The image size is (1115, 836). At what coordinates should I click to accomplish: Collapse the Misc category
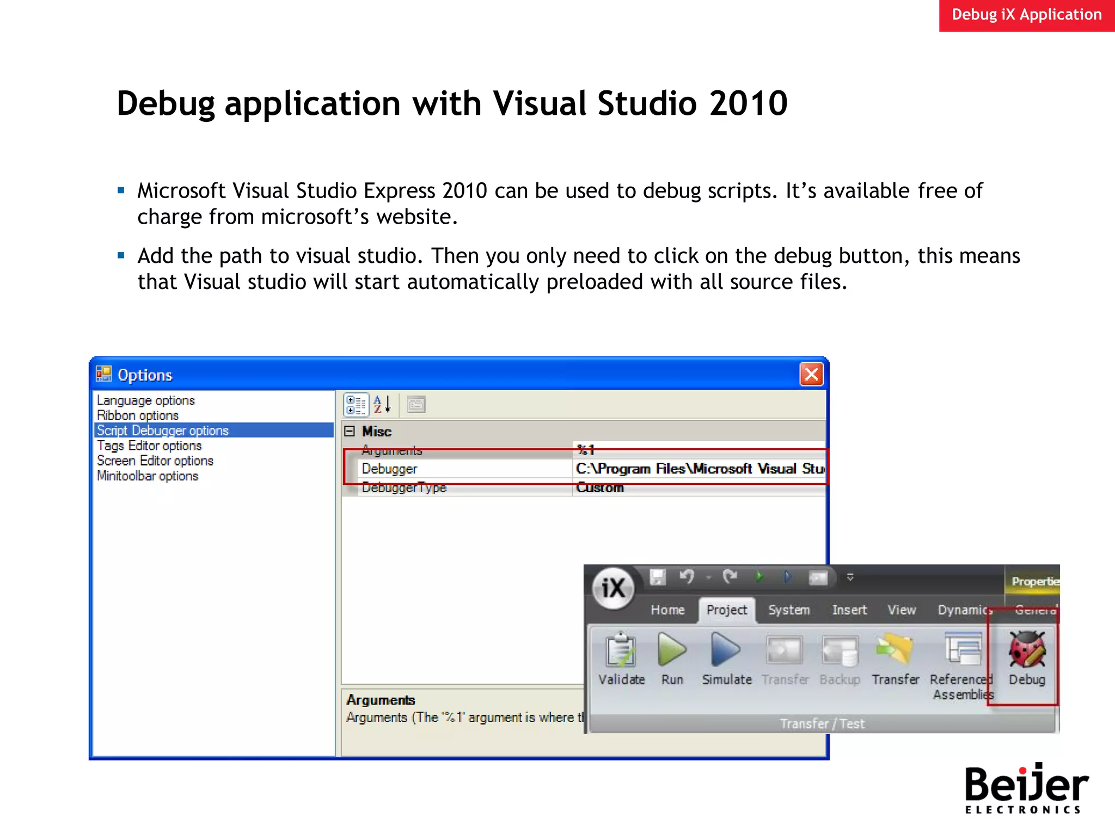tap(350, 431)
